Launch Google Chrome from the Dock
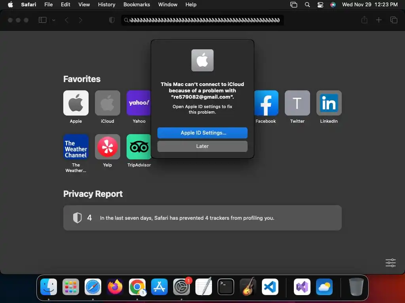The image size is (405, 303). [137, 287]
